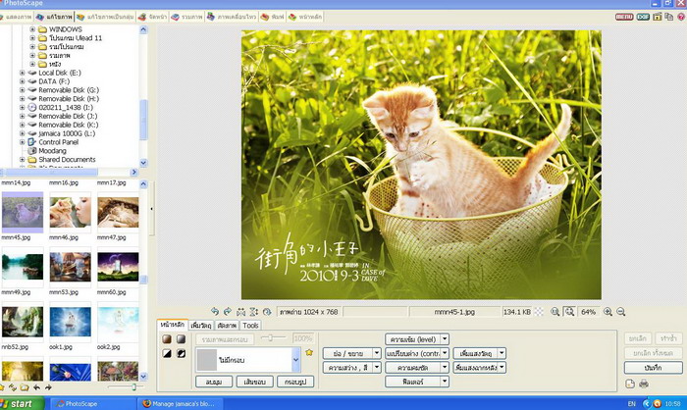Open the level dropdown arrow
Screen dimensions: 687x410
[445, 339]
